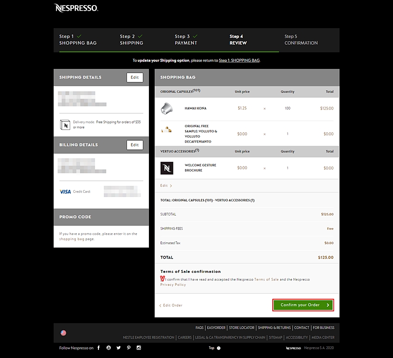Open Legal & CA Transparency in Supply Chain link
Viewport: 393px width, 358px height.
230,338
